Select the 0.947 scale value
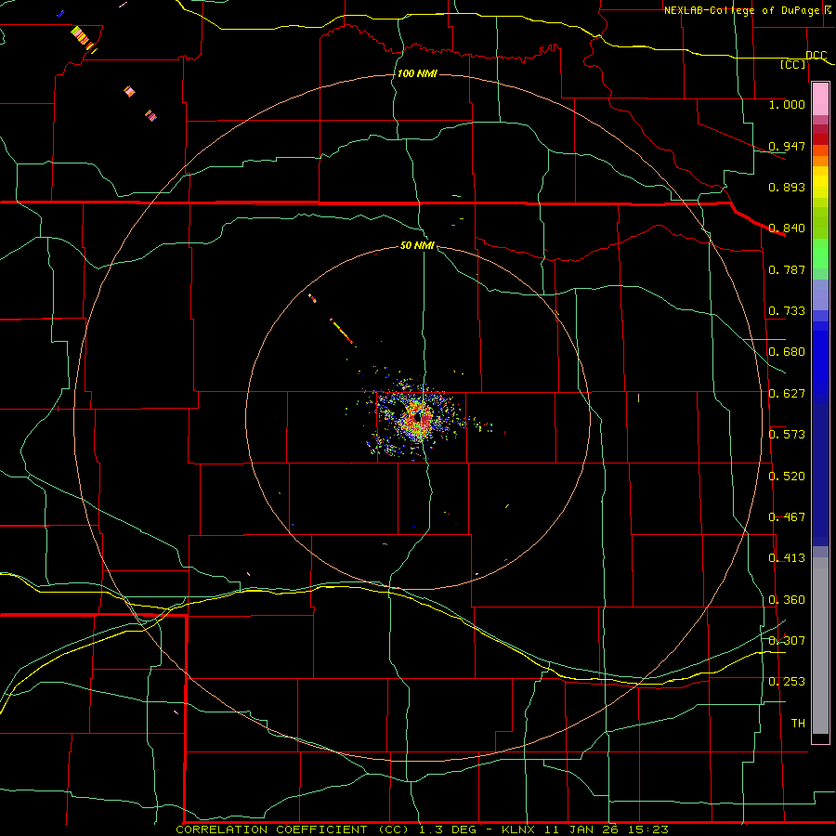Viewport: 836px width, 836px height. (787, 146)
